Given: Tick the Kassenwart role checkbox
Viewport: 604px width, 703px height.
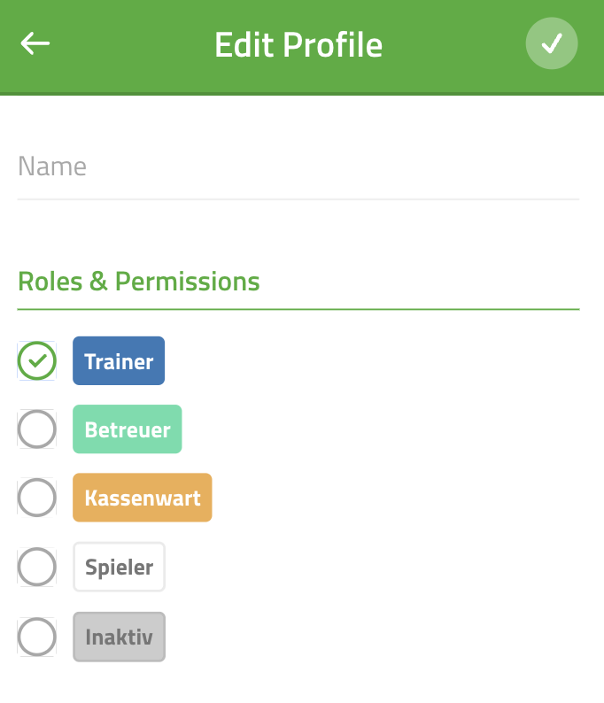Looking at the screenshot, I should tap(37, 498).
